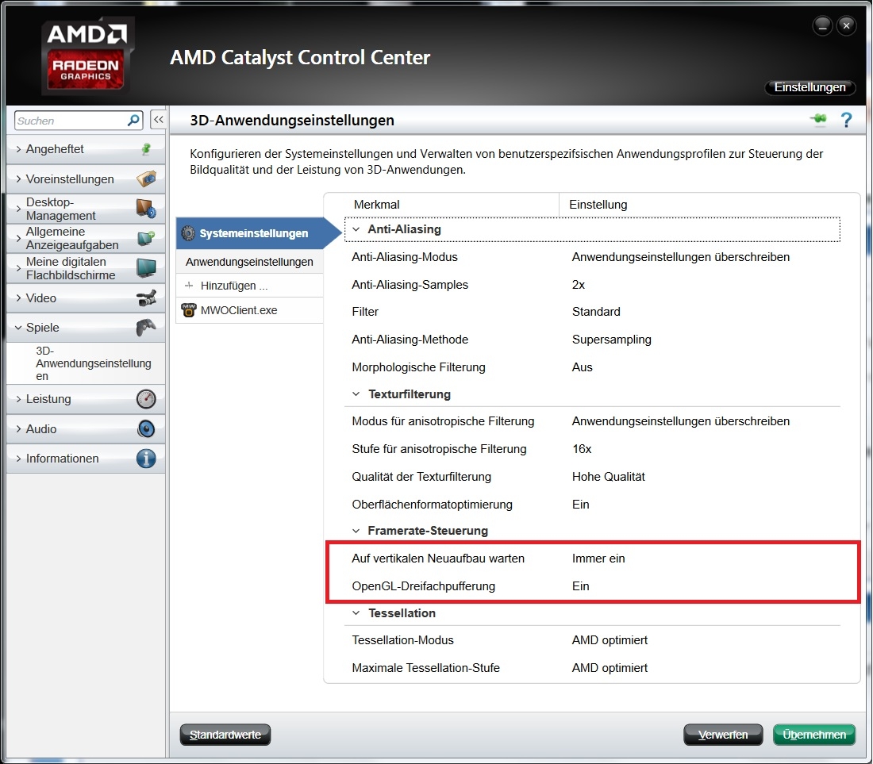
Task: Expand the Allgemeine Anzeigeaufgaben section
Action: [18, 238]
